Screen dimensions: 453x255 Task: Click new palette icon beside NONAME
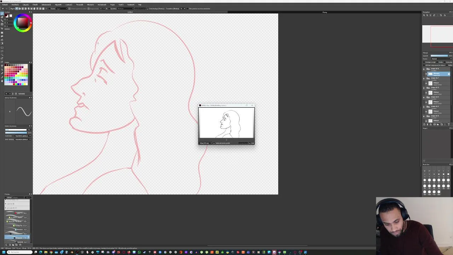13,94
